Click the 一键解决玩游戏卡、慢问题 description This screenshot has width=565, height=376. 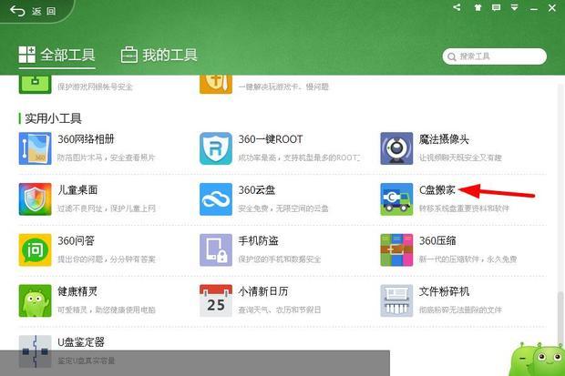click(283, 86)
